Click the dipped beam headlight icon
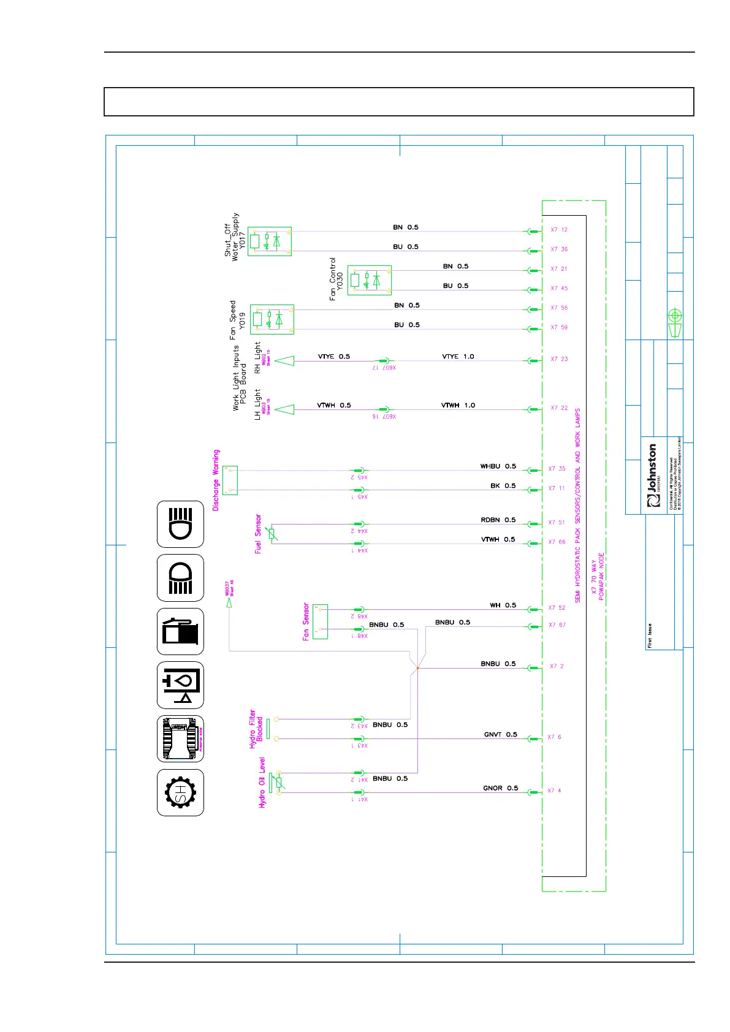 (x=180, y=578)
